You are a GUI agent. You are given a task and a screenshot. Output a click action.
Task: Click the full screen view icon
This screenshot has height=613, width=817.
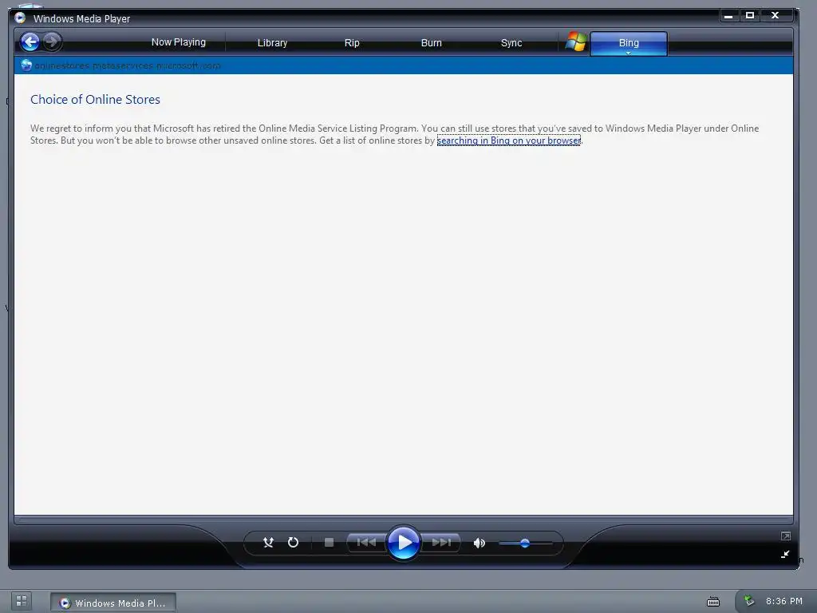pyautogui.click(x=785, y=536)
